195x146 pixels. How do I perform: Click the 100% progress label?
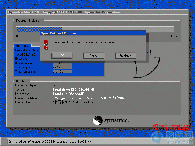[x=173, y=36]
